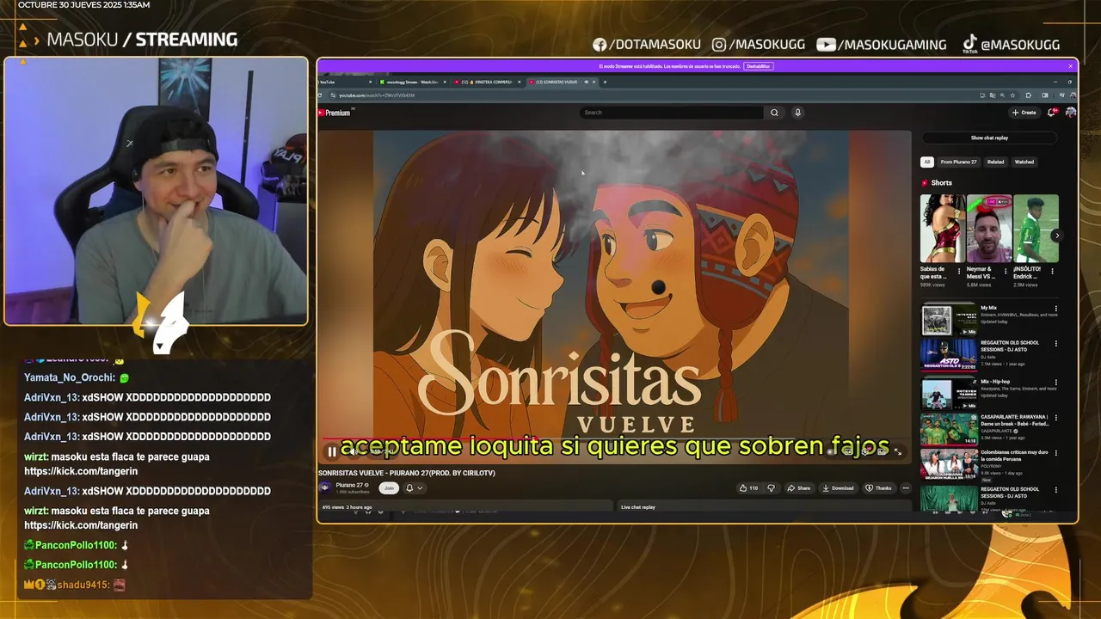Open YouTube Premium home logo
The image size is (1101, 619).
pyautogui.click(x=334, y=113)
